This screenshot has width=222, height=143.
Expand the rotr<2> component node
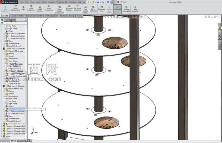point(2,129)
